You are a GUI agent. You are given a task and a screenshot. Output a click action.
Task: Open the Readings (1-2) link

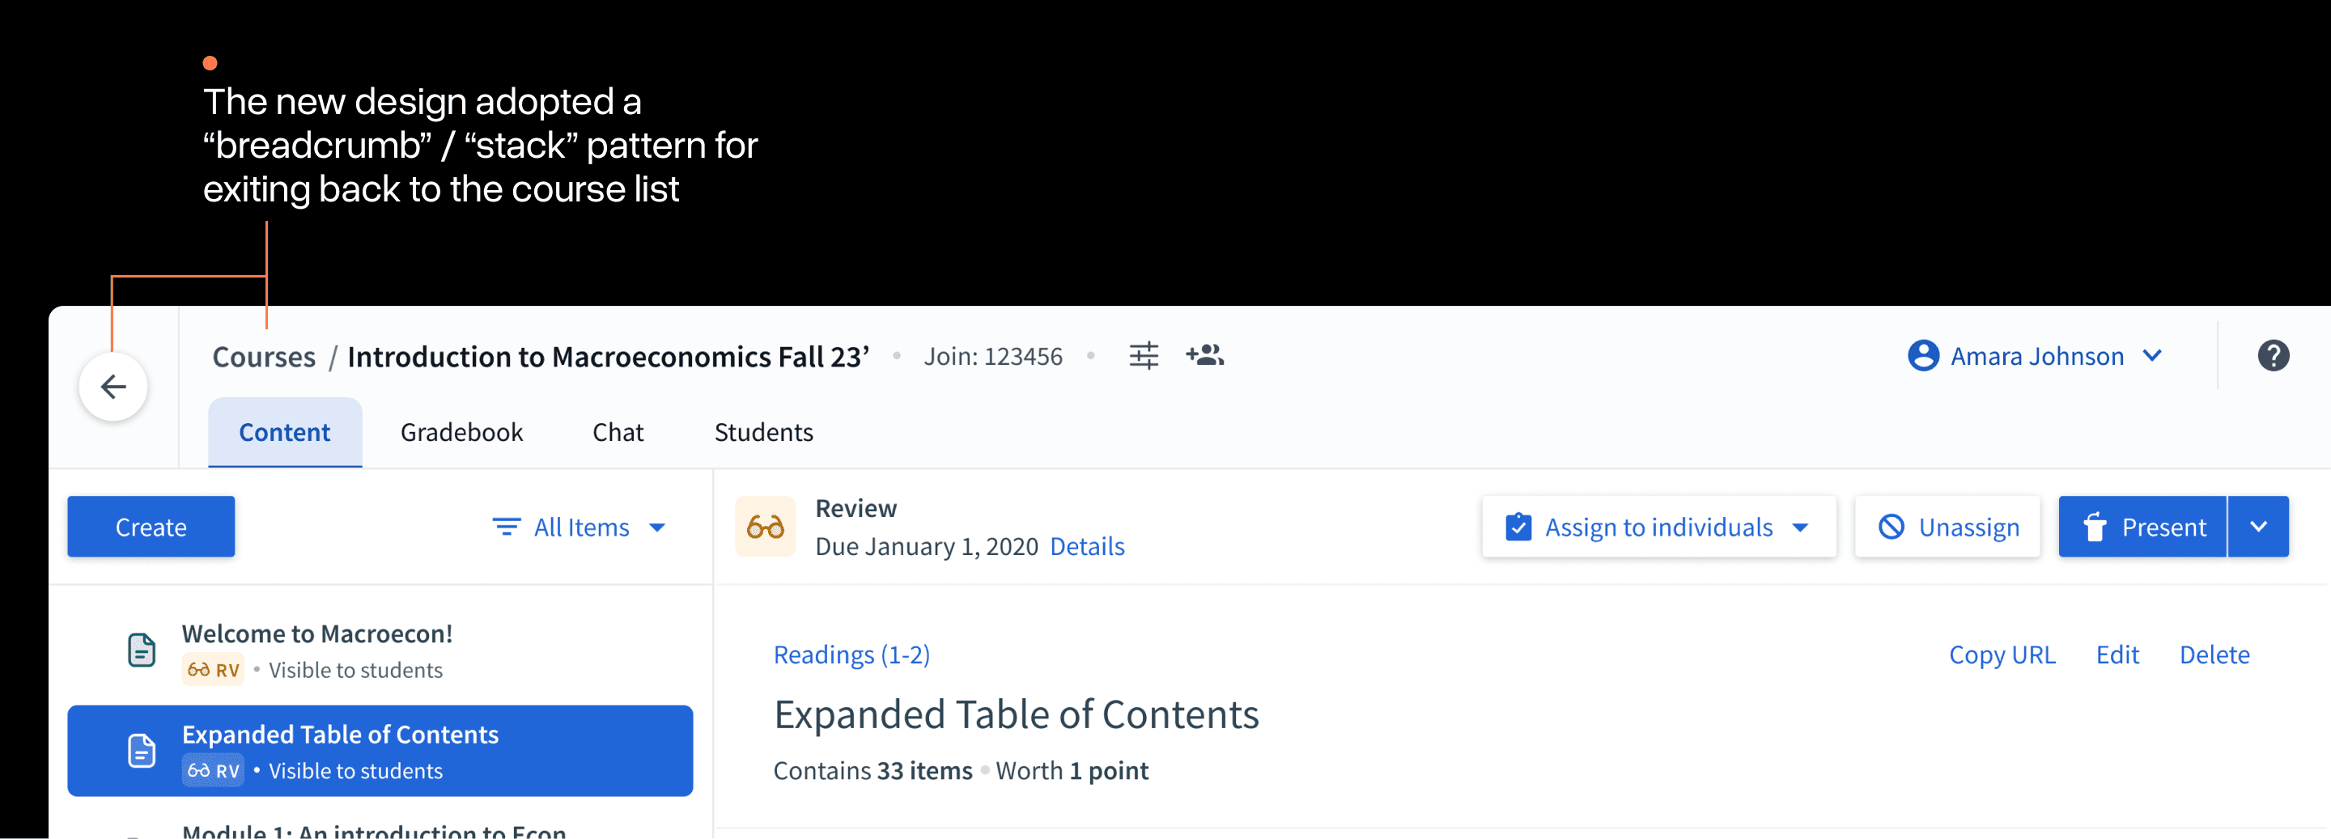[x=851, y=654]
